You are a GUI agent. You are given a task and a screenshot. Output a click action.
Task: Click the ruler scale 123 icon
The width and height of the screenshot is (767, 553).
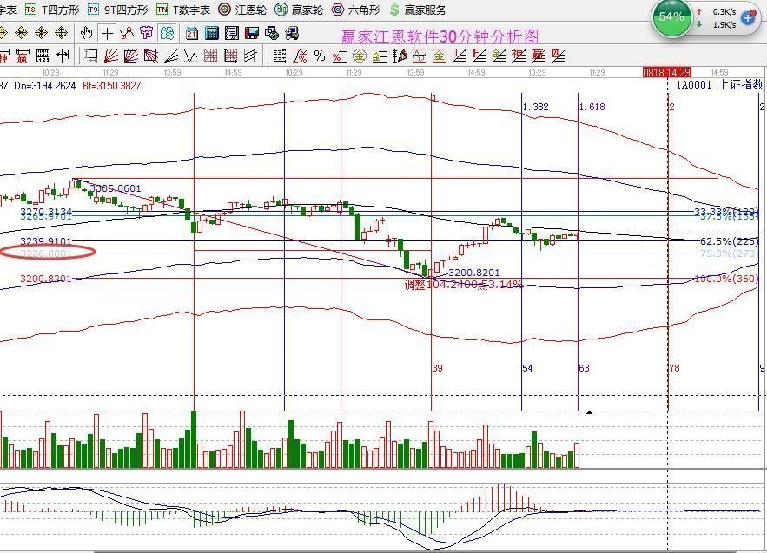coord(42,56)
